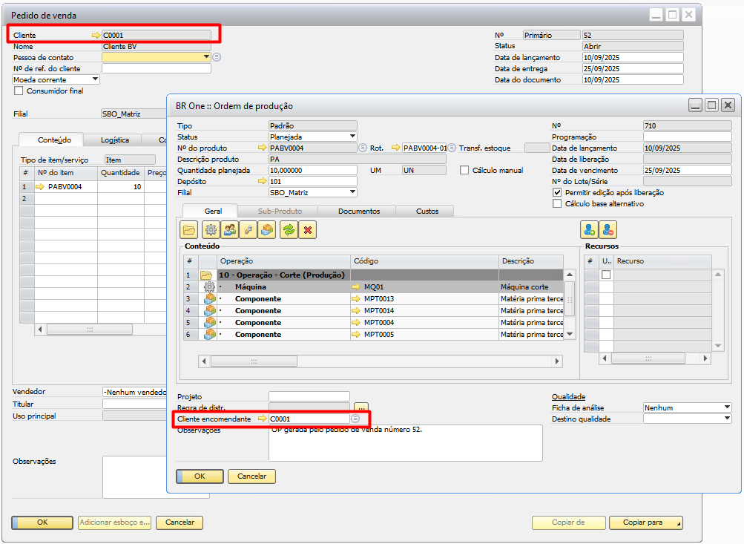Click the green refresh arrows toolbar icon
744x544 pixels.
[x=288, y=230]
